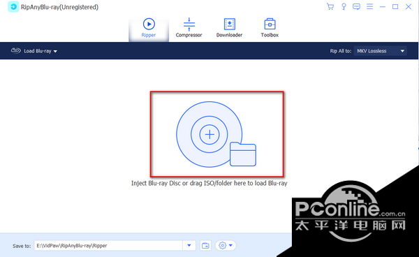Expand the Save to path dropdown arrow

tap(189, 246)
